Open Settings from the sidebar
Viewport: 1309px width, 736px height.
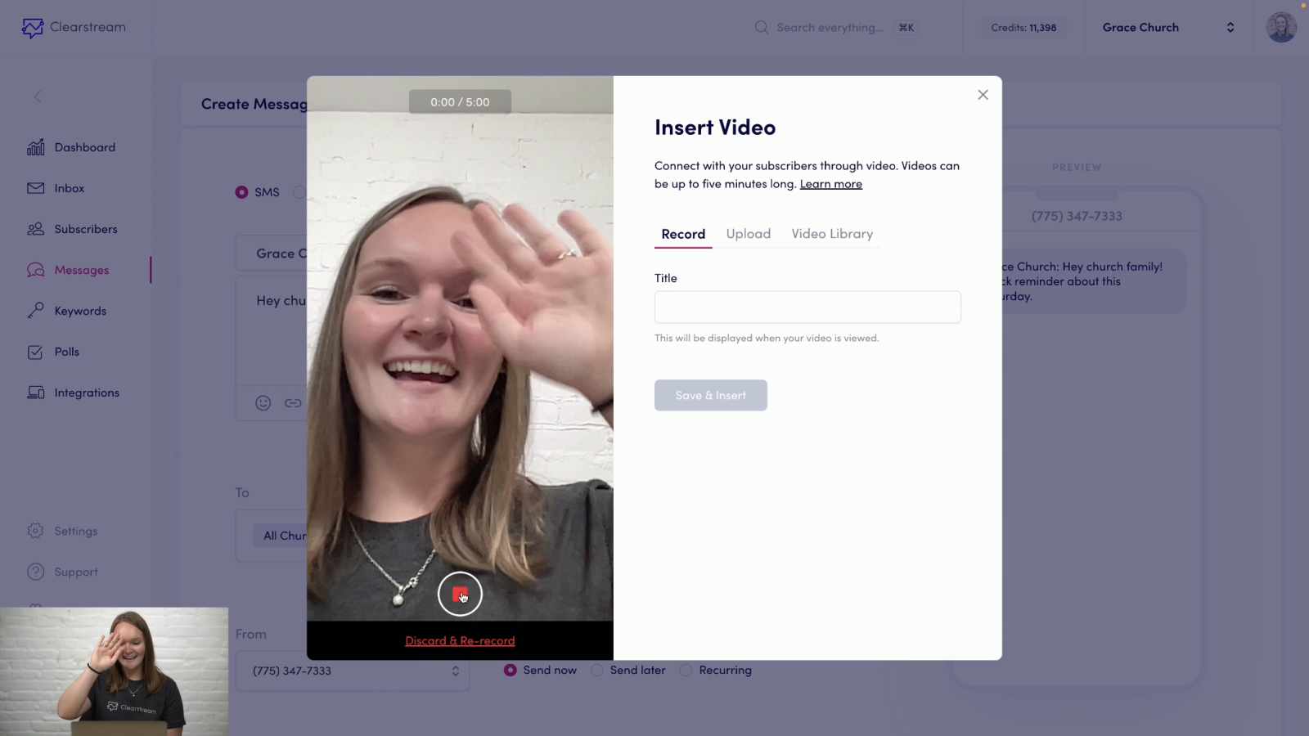[x=74, y=531]
